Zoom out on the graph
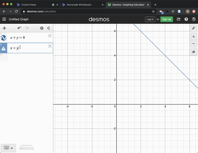 click(x=193, y=44)
